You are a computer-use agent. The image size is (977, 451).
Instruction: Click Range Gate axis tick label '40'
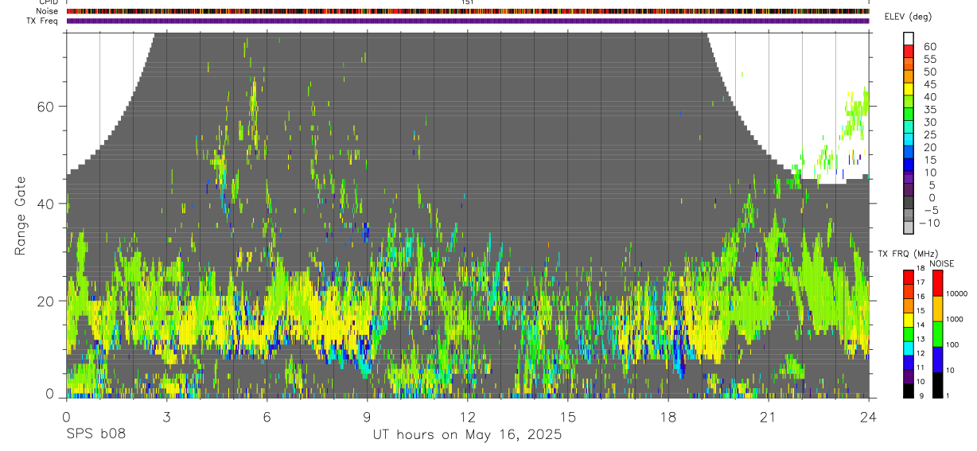[48, 204]
